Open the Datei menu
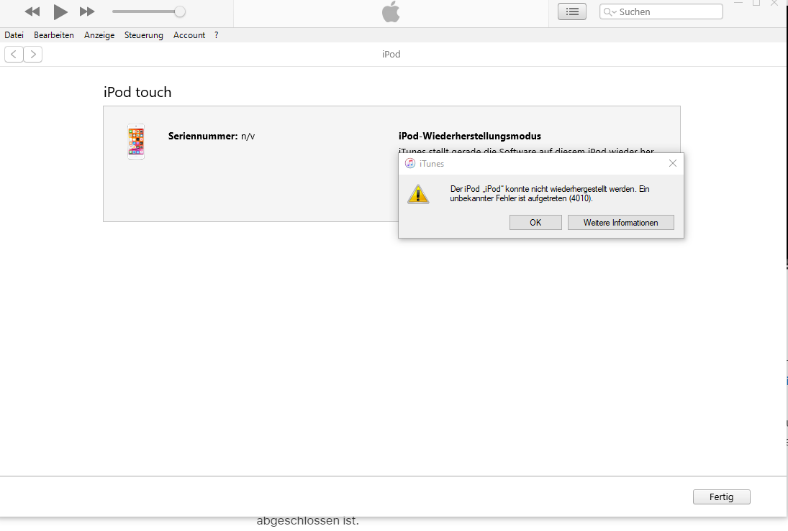 coord(14,35)
